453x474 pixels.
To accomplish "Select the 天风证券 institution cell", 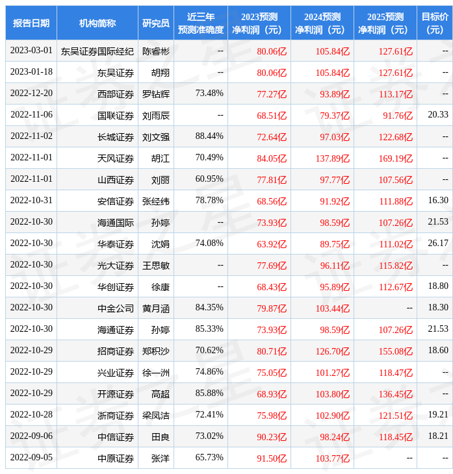I will tap(97, 158).
